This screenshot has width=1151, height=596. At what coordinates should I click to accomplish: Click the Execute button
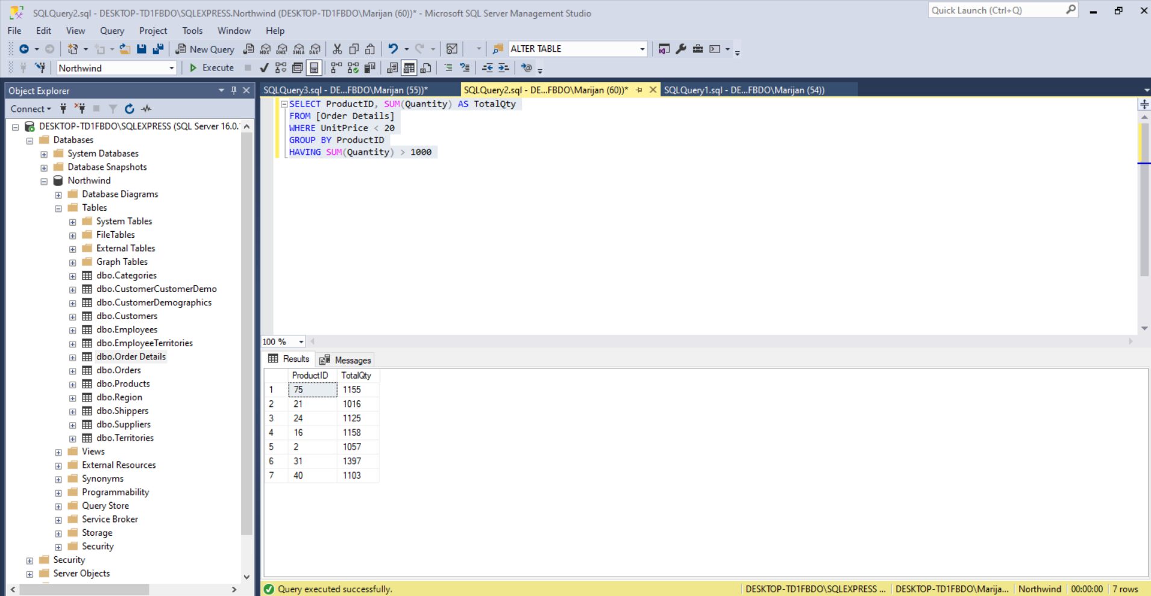(212, 68)
